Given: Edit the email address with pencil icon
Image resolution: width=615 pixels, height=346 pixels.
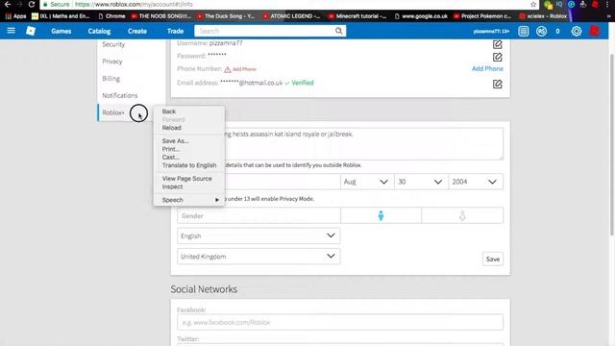Looking at the screenshot, I should click(x=498, y=84).
